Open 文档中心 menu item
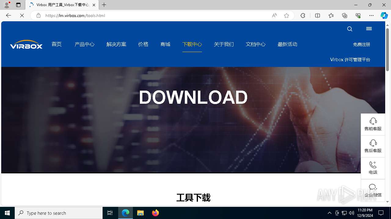This screenshot has width=391, height=219. pos(256,44)
